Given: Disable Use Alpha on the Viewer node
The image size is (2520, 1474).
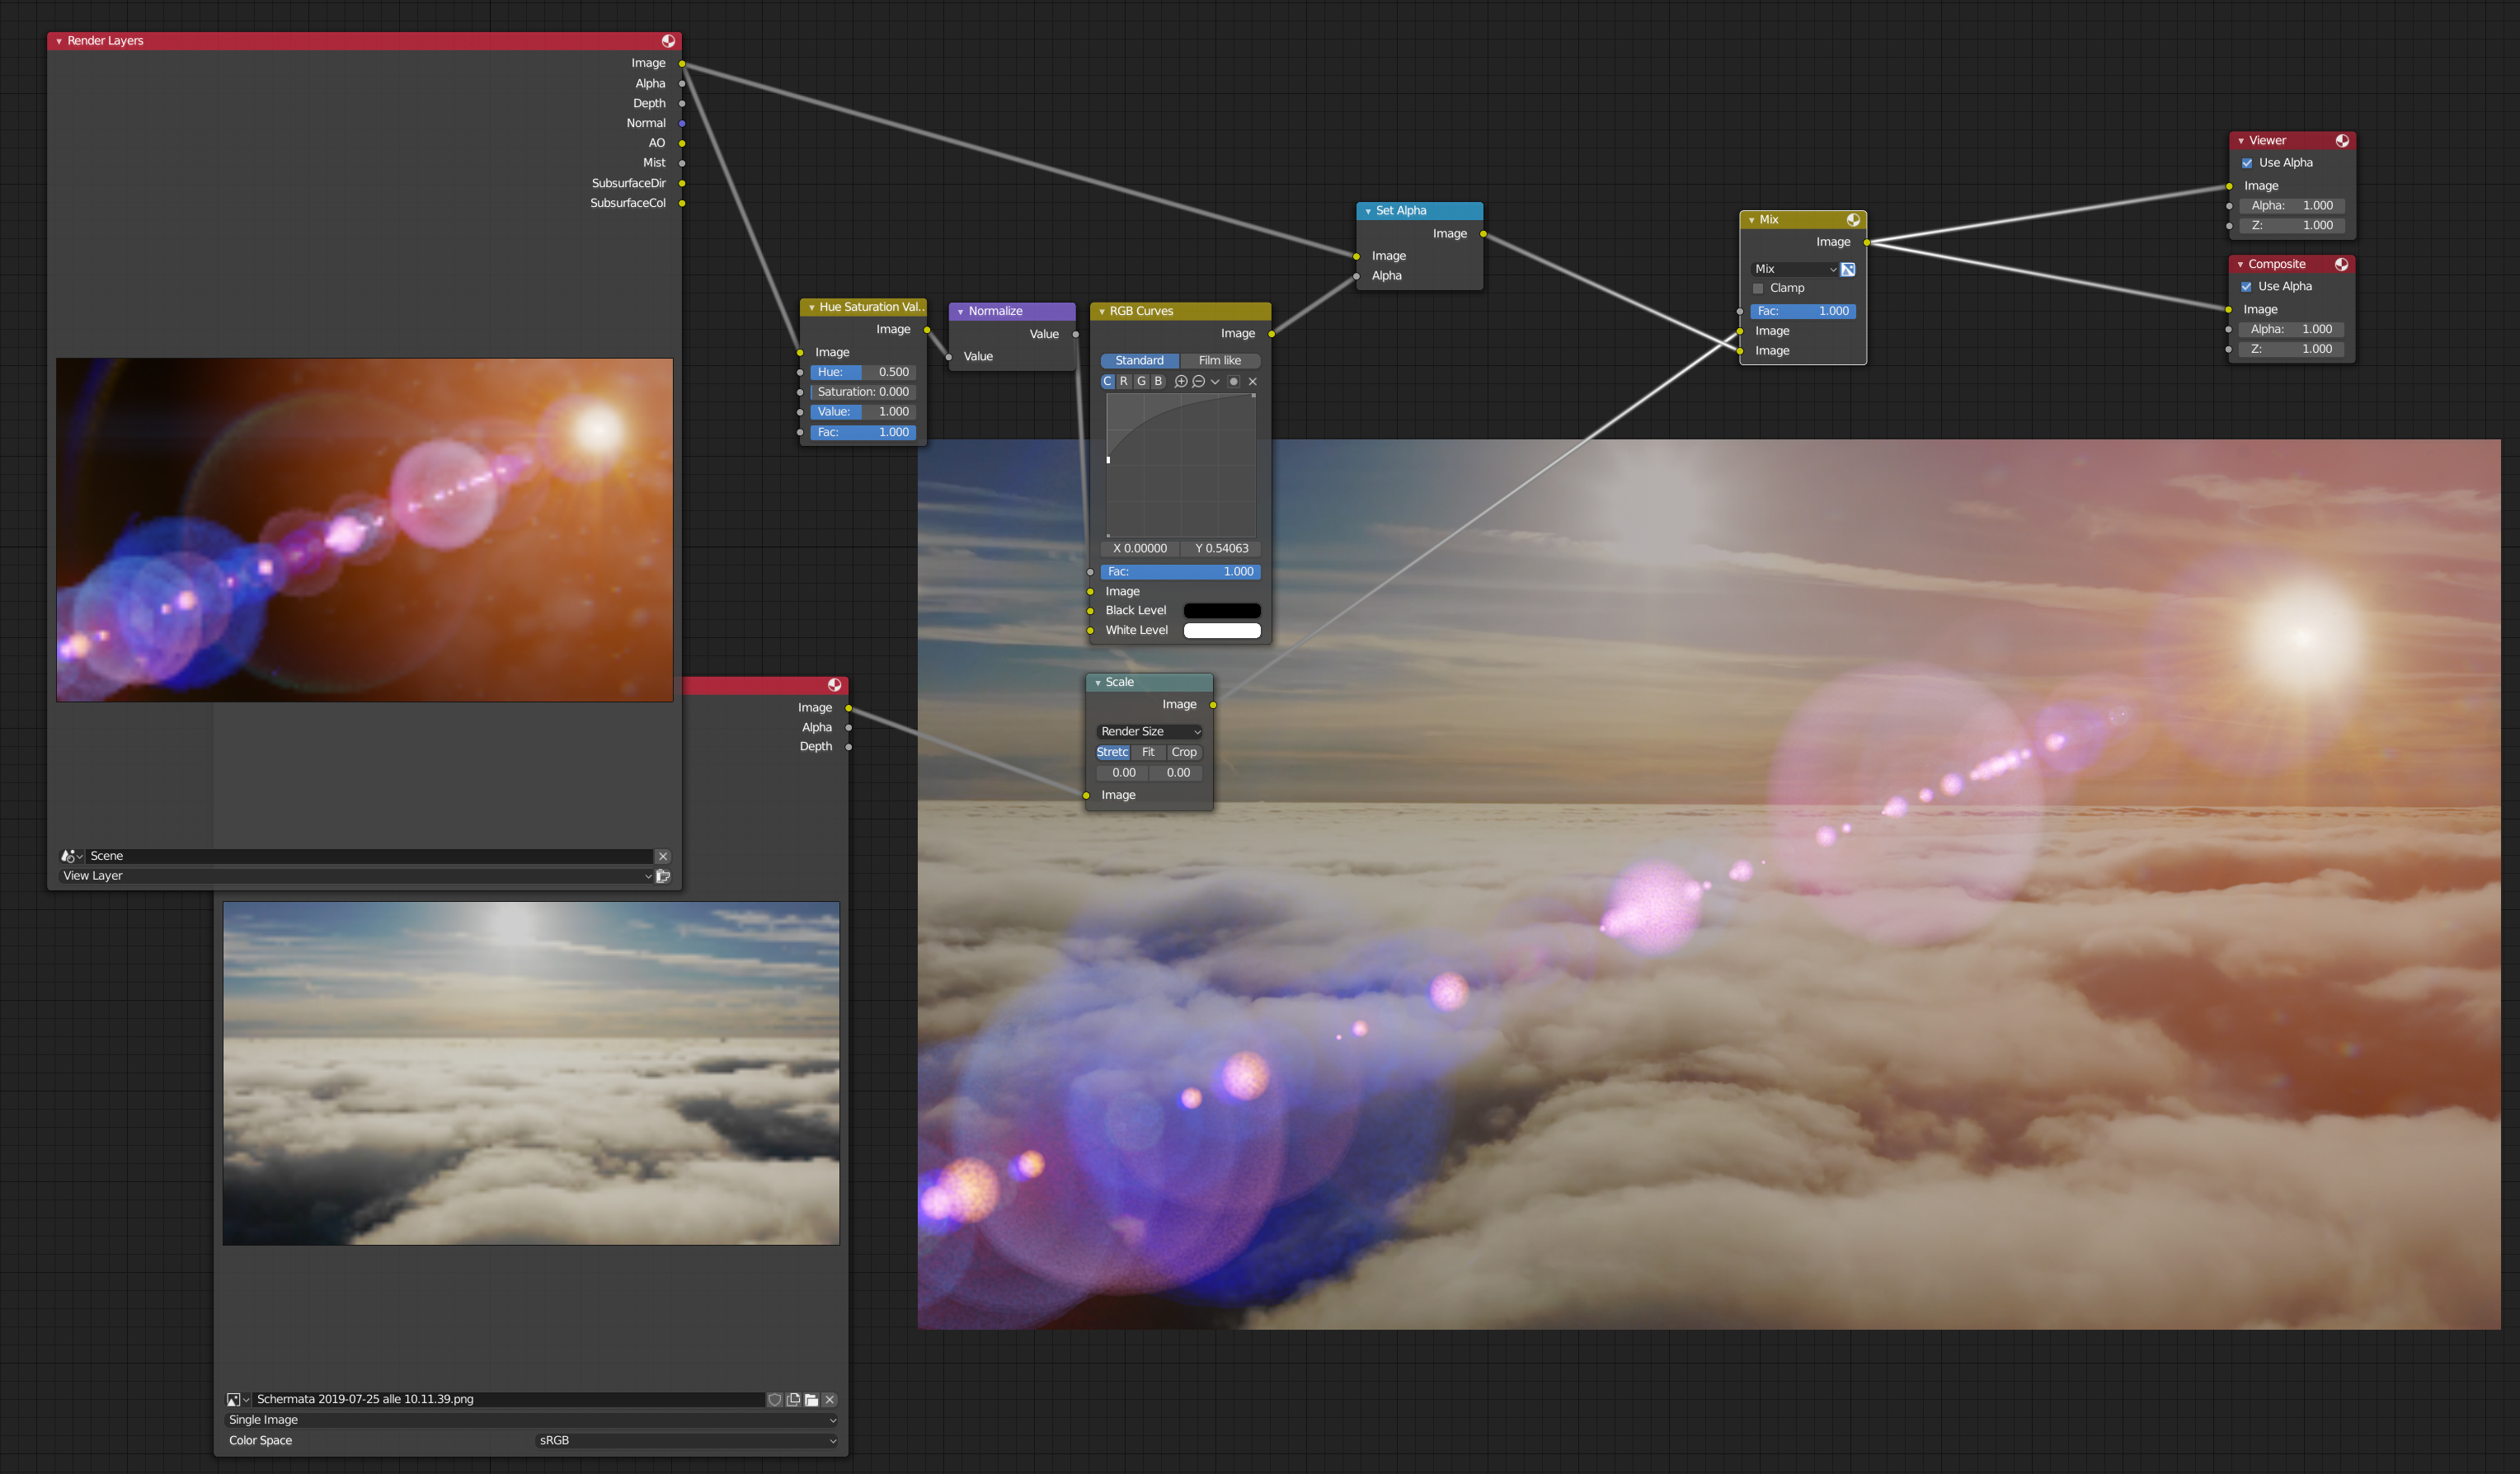Looking at the screenshot, I should [2248, 162].
